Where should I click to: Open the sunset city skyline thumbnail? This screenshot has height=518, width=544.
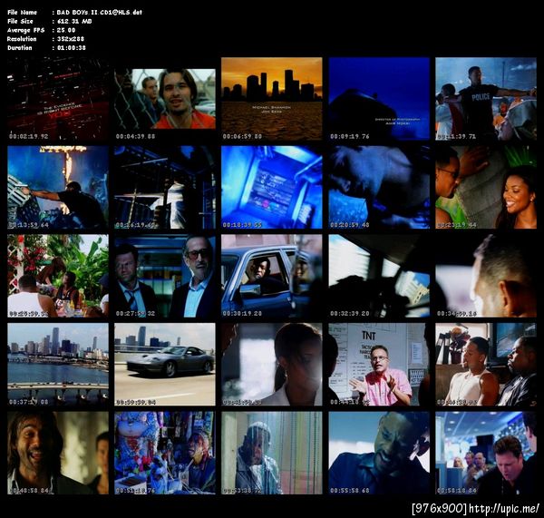pos(272,99)
